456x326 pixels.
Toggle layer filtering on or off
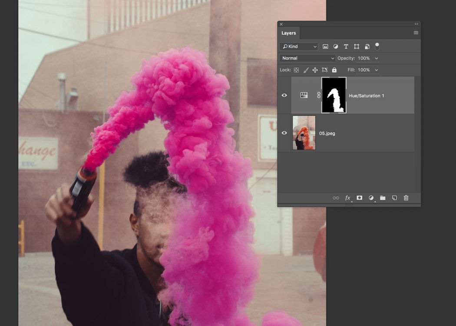[x=377, y=46]
